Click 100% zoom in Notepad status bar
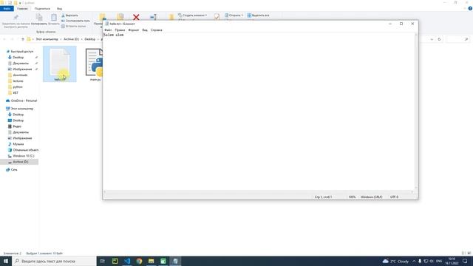 click(352, 197)
